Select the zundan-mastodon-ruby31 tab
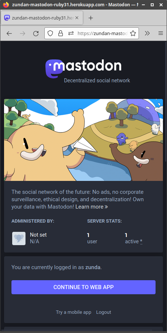 (x=42, y=18)
